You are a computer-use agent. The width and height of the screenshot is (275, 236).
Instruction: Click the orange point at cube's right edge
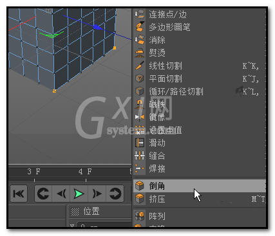(115, 48)
